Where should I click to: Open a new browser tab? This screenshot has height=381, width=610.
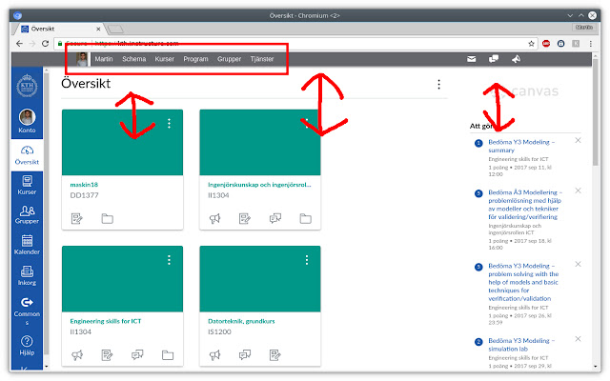point(115,29)
